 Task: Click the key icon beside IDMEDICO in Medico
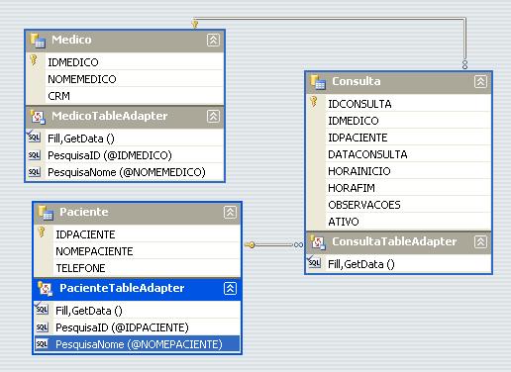click(34, 60)
